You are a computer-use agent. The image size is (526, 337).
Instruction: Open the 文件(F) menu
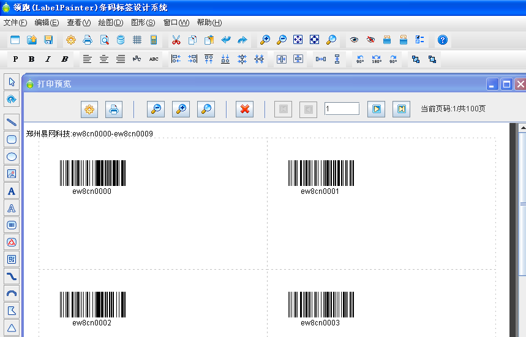pyautogui.click(x=15, y=23)
